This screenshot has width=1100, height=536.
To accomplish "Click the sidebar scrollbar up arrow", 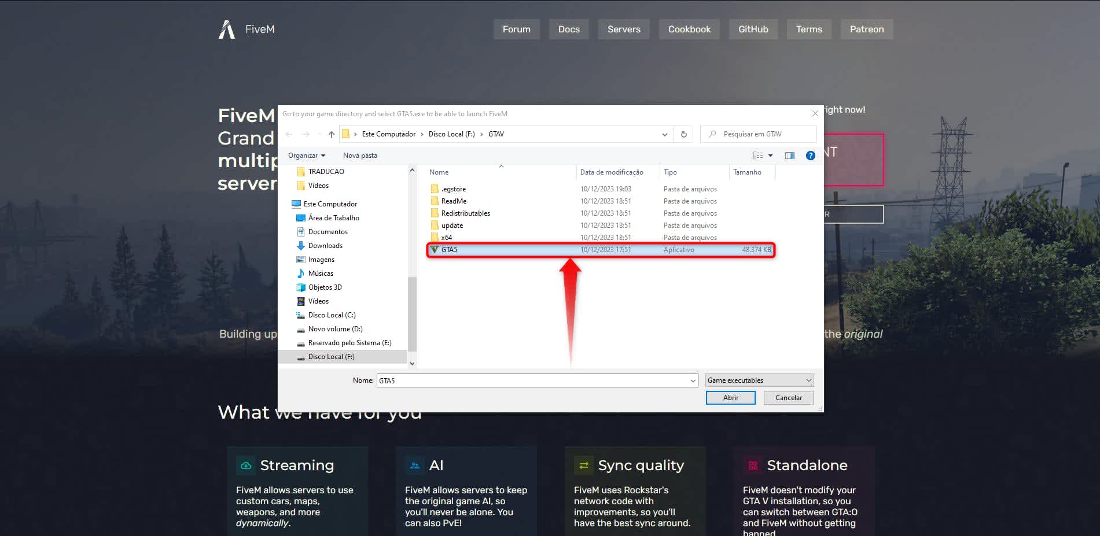I will (x=412, y=171).
